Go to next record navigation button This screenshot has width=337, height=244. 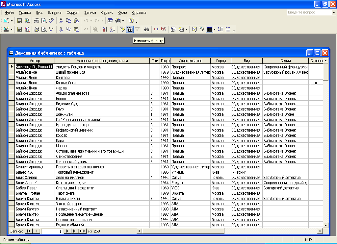[x=67, y=231]
